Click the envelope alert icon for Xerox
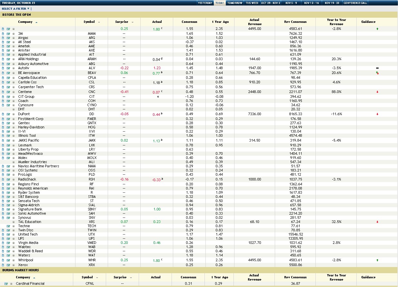This screenshot has height=287, width=398. [x=8, y=265]
